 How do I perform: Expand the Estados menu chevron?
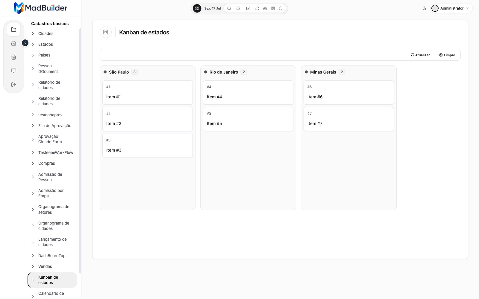pos(33,44)
